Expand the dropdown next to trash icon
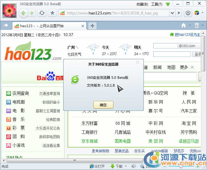Image resolution: width=207 pixels, height=170 pixels. click(x=203, y=25)
